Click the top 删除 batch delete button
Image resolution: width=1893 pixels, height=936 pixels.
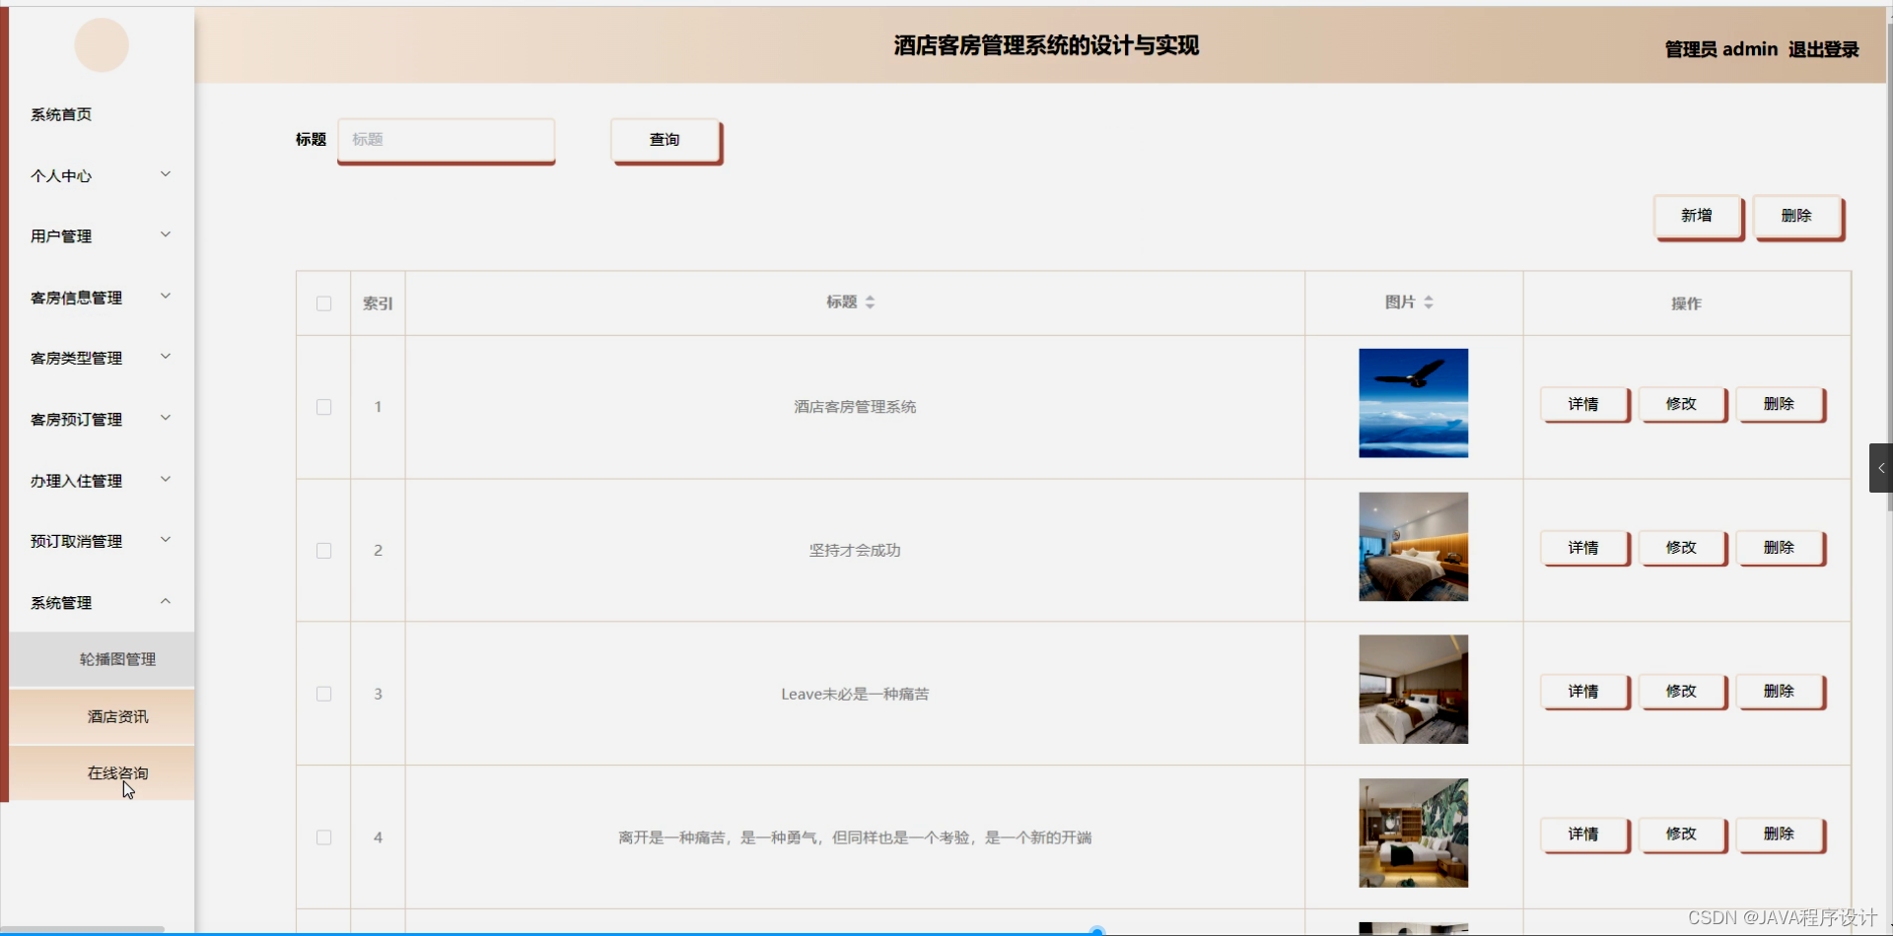coord(1797,217)
